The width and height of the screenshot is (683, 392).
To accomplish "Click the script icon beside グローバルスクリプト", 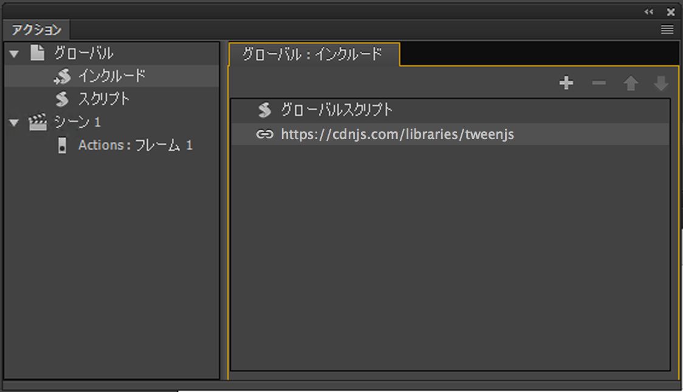I will coord(264,110).
